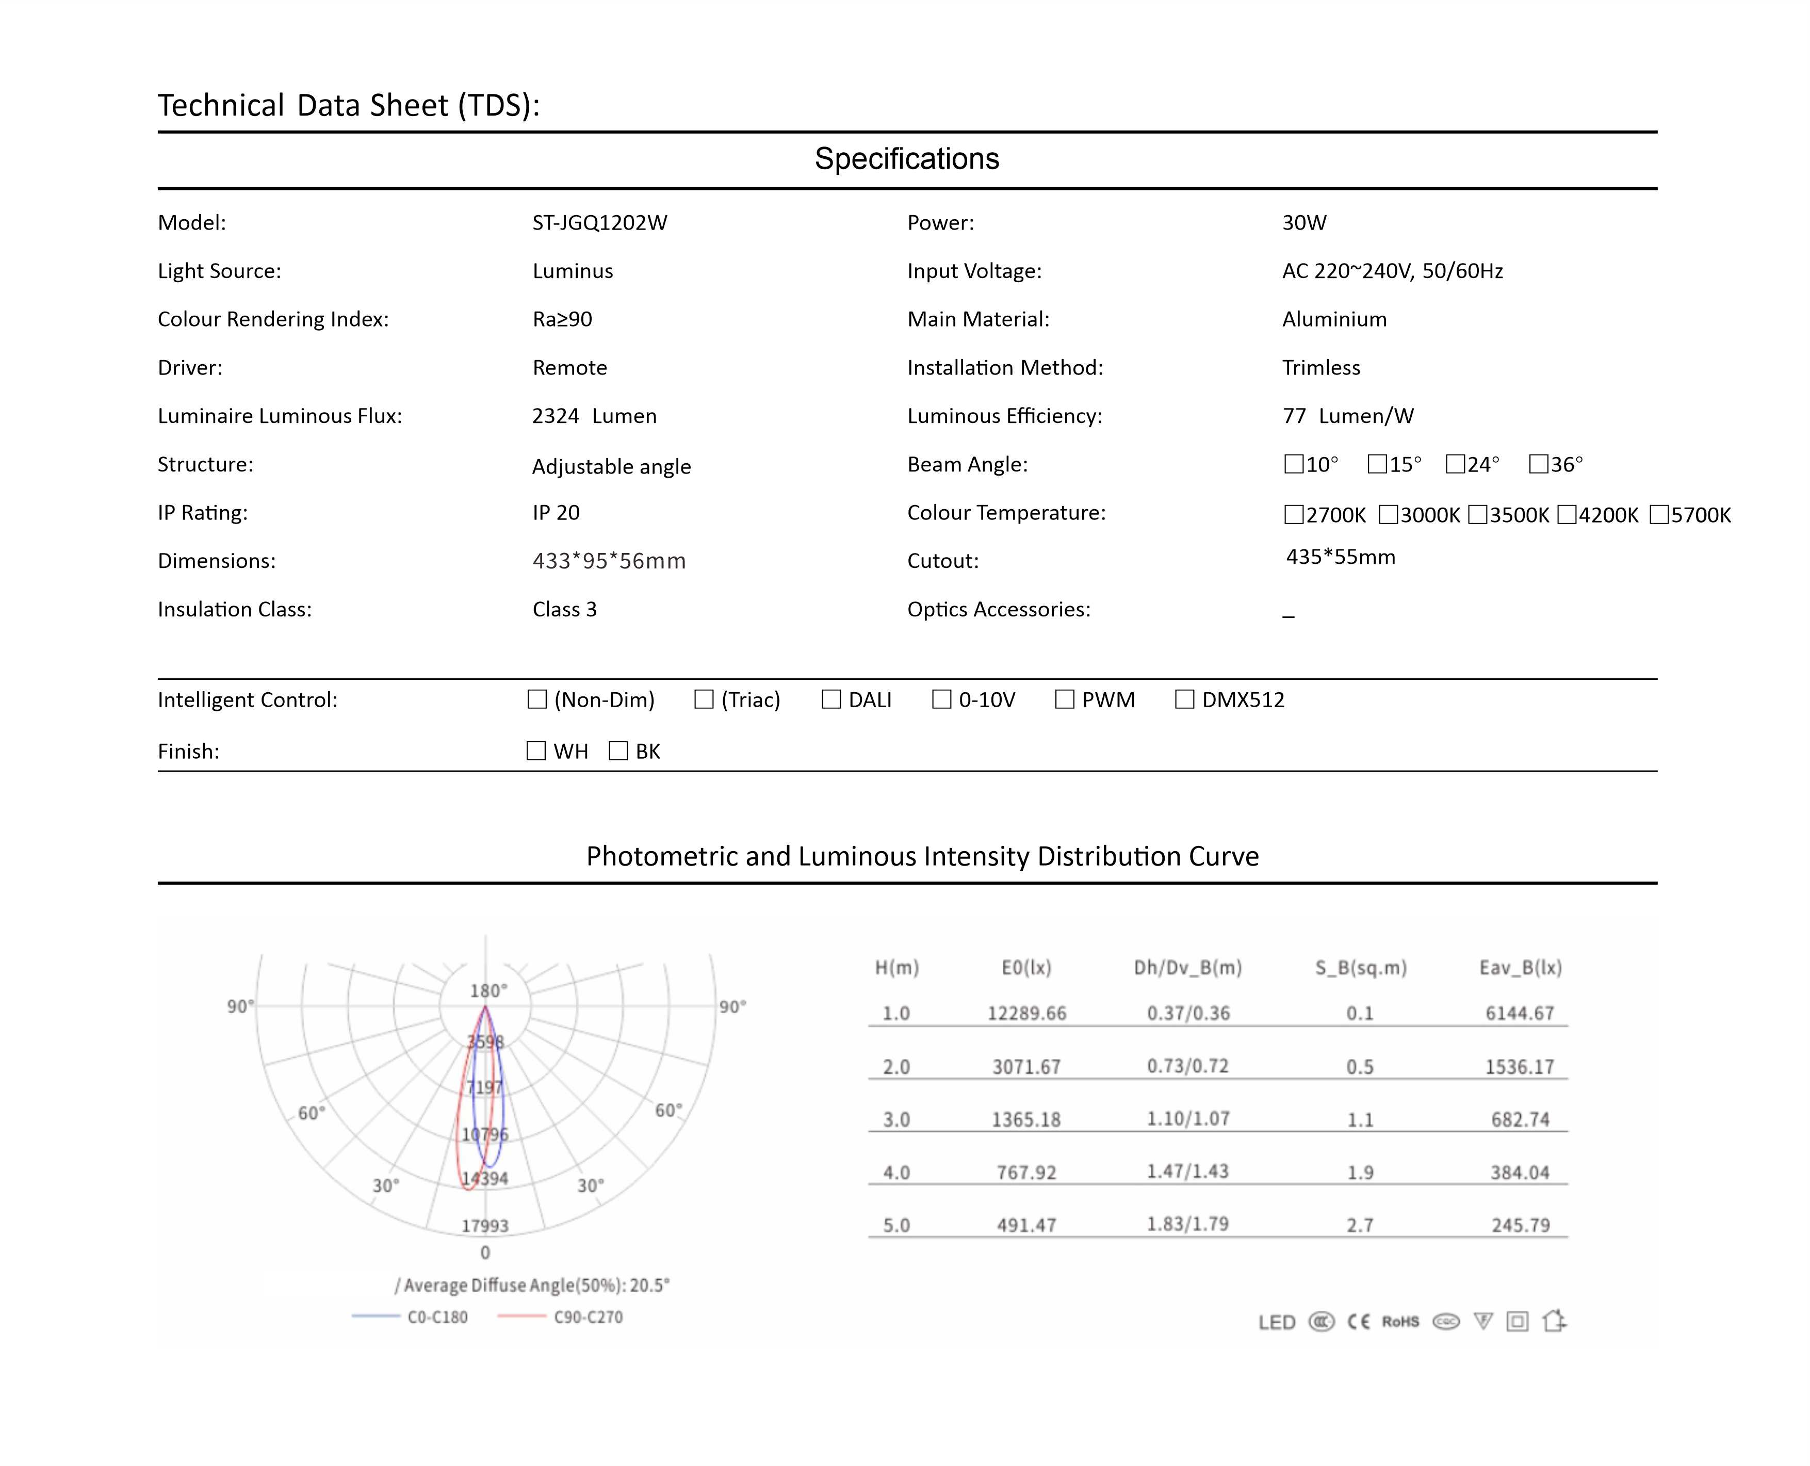1810x1466 pixels.
Task: Select the WH finish checkbox
Action: 536,752
